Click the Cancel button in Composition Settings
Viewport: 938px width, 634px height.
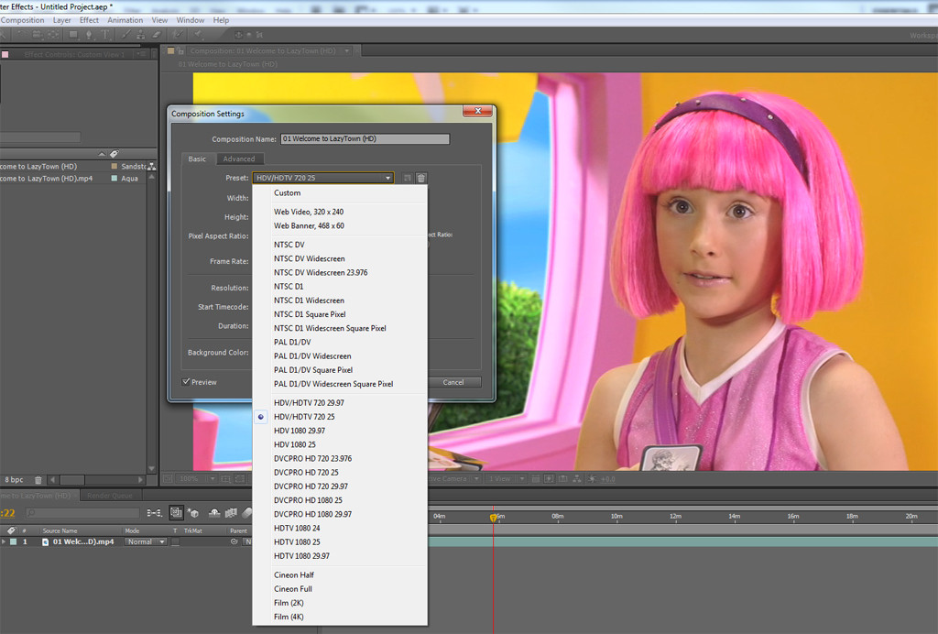(x=453, y=382)
